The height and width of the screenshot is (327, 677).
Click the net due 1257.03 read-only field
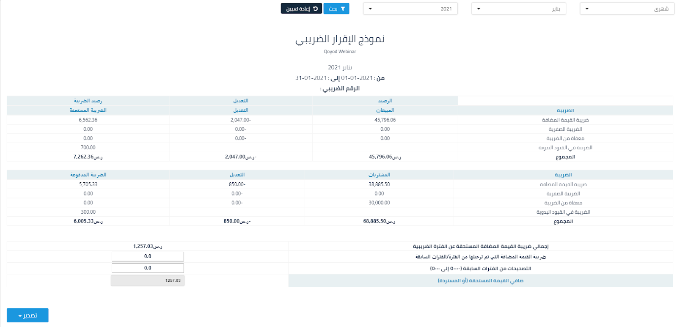click(148, 280)
